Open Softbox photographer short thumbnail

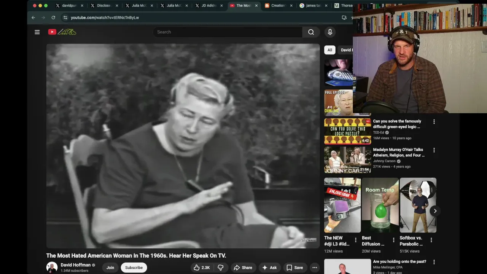coord(418,205)
